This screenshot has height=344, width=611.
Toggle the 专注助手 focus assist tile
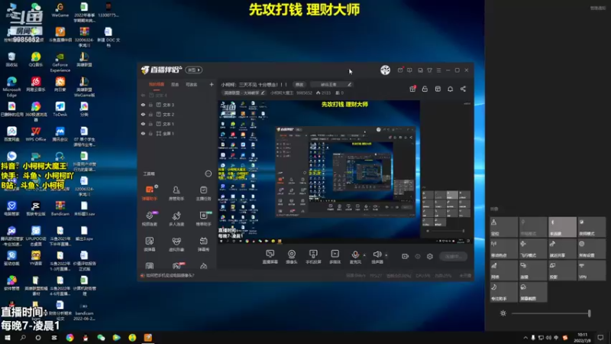[503, 292]
